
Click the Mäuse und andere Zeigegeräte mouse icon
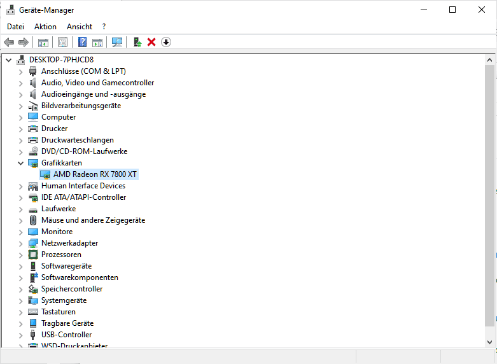tap(33, 220)
